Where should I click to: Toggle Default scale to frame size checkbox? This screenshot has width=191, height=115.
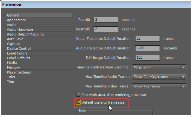[x=78, y=102]
